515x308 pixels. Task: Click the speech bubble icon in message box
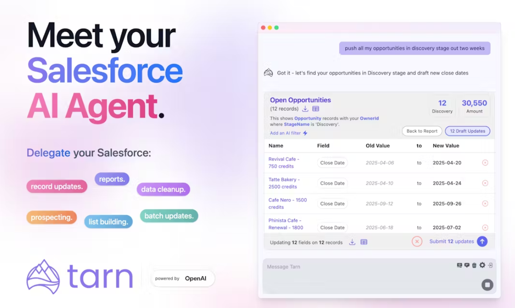coord(467,265)
